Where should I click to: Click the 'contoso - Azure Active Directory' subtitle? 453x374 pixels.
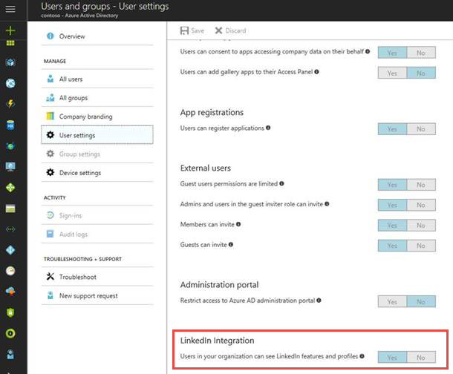(79, 16)
